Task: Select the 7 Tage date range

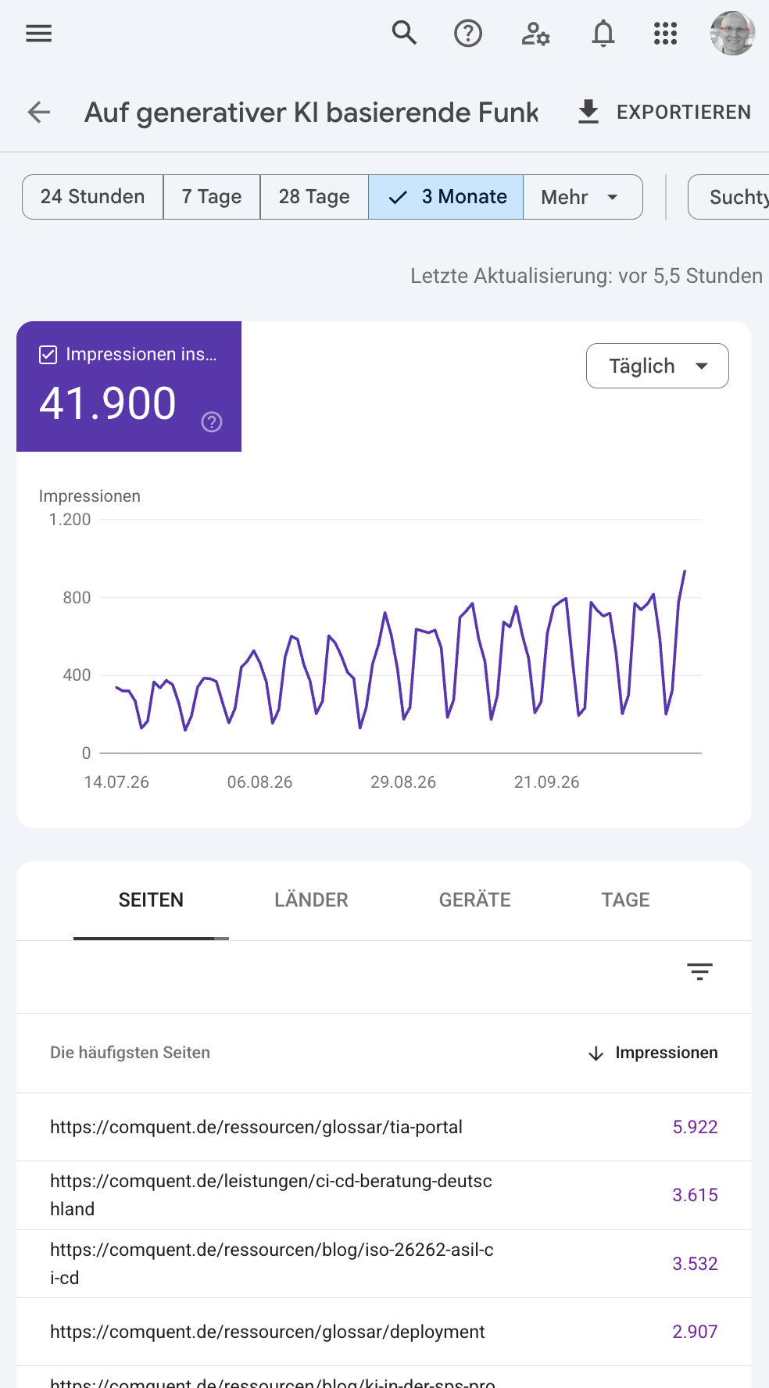Action: tap(212, 197)
